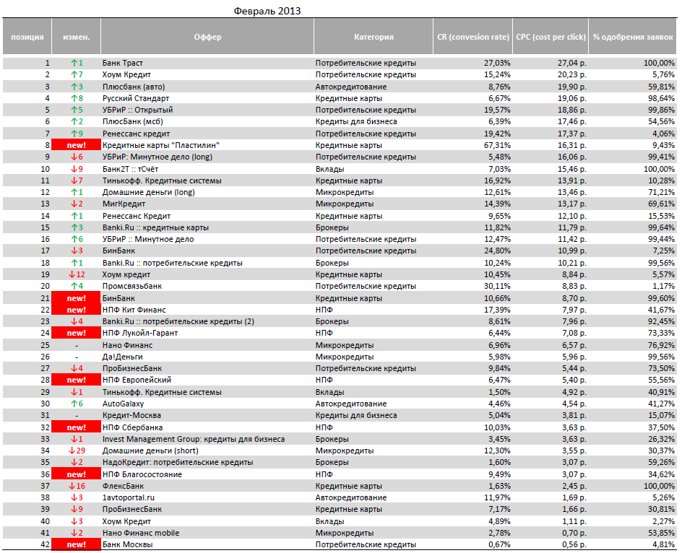Select the 'позиция' column header
This screenshot has width=682, height=553.
(27, 37)
